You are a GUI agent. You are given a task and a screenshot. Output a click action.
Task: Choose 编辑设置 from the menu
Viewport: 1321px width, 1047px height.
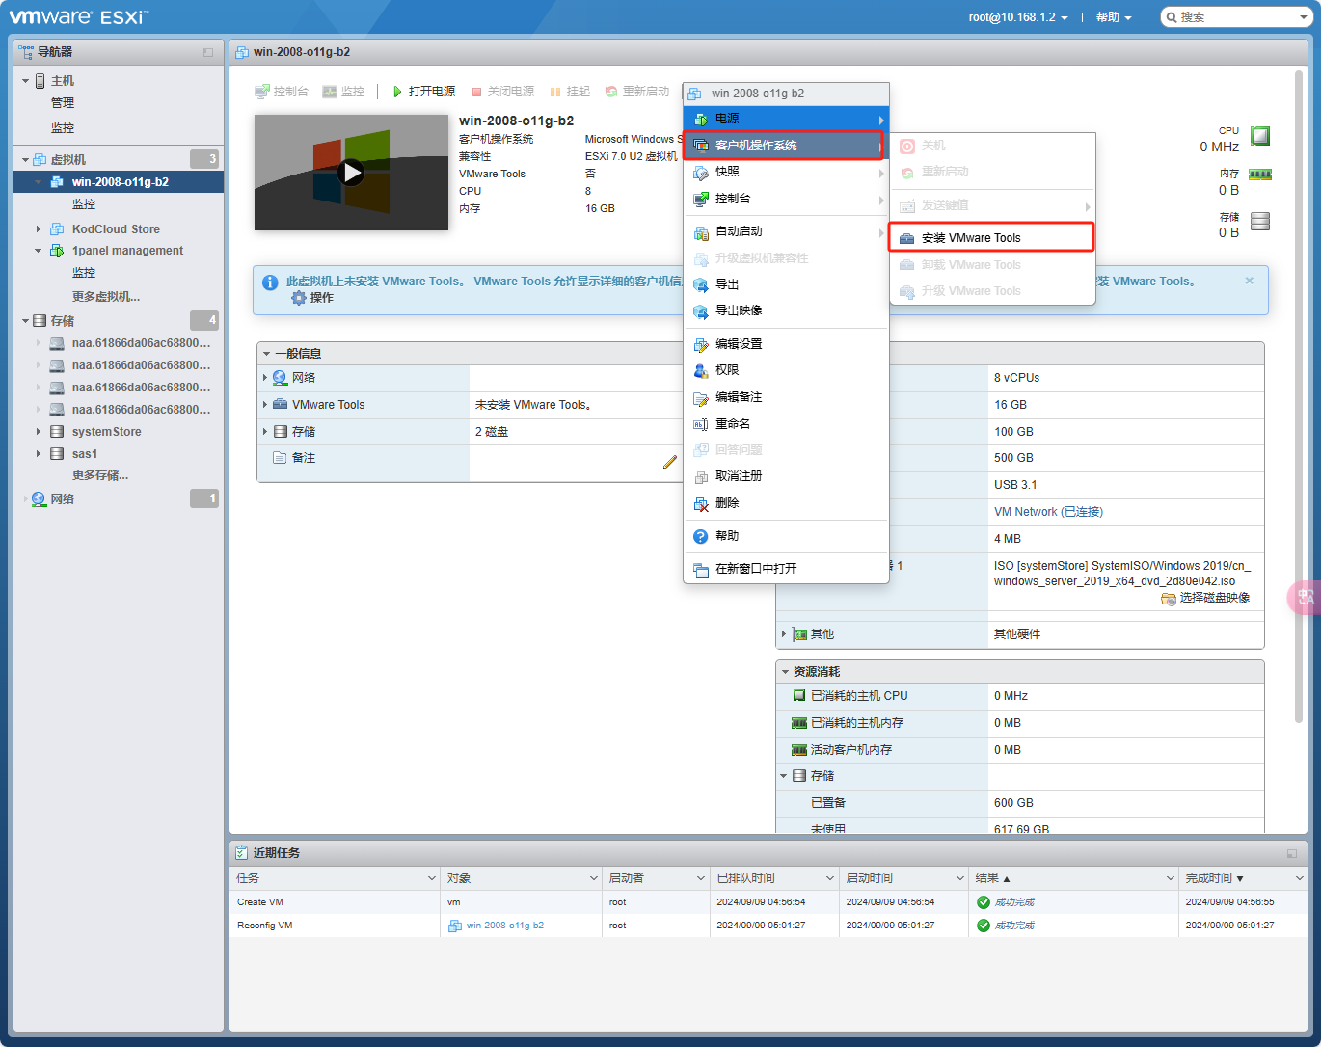tap(786, 344)
